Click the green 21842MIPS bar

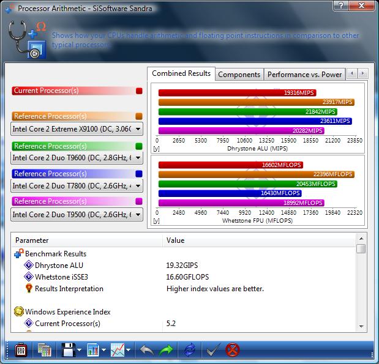pyautogui.click(x=248, y=111)
